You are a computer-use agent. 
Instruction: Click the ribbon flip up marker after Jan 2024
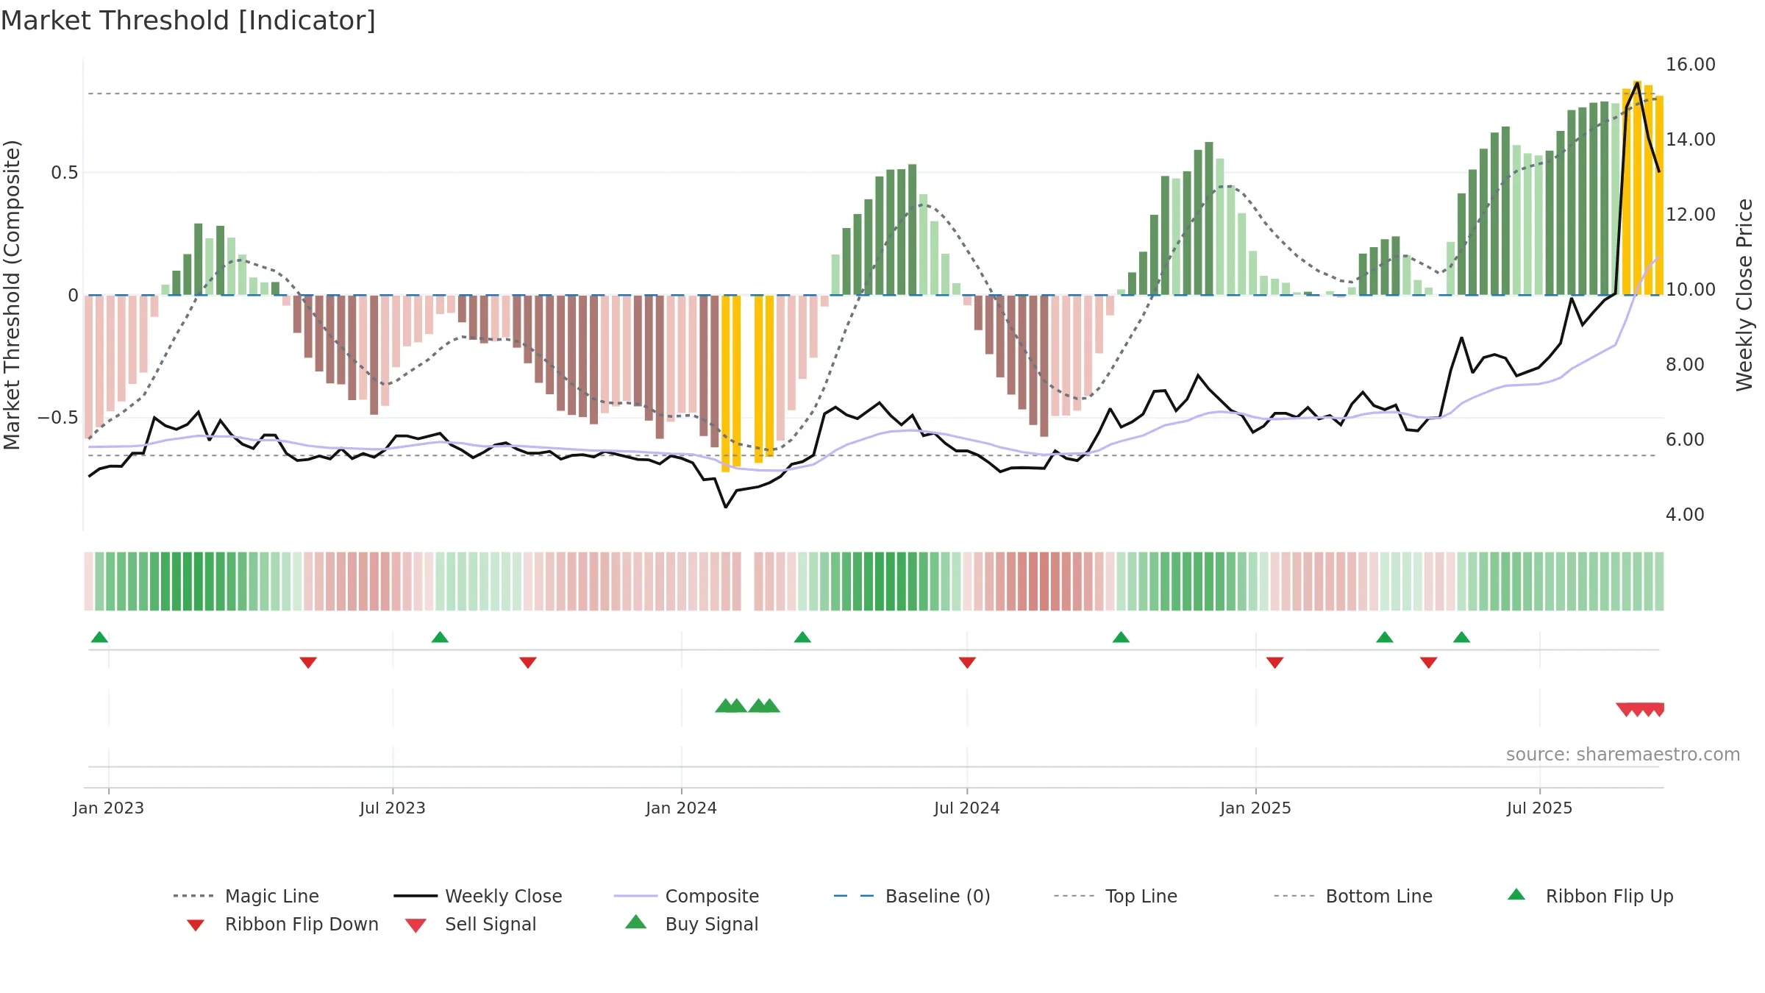point(802,637)
